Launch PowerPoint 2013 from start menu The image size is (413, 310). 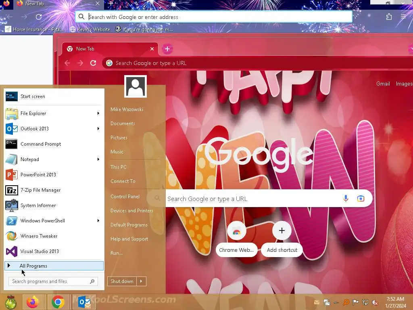point(54,174)
